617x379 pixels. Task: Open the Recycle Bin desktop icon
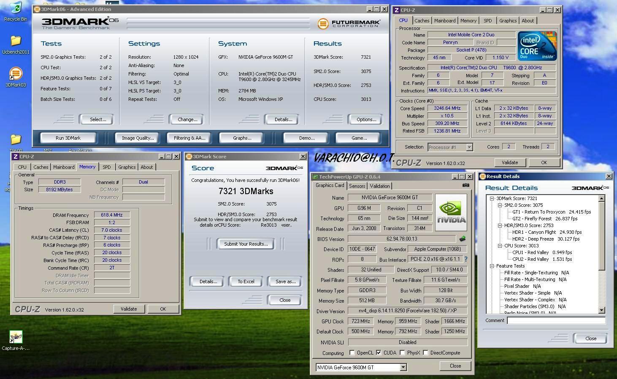pyautogui.click(x=16, y=11)
